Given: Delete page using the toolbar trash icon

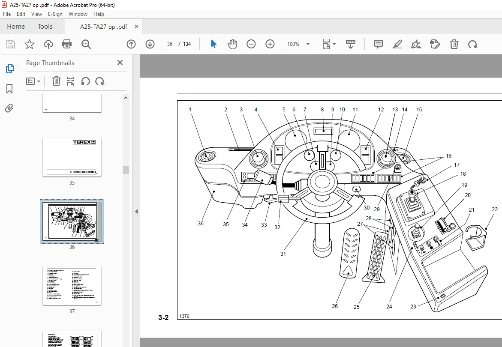Looking at the screenshot, I should click(454, 44).
